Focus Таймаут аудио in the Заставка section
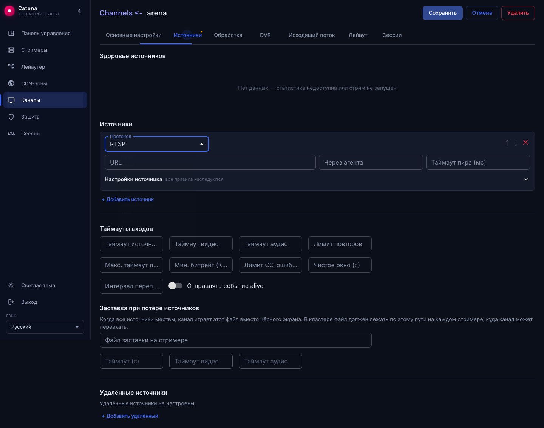 270,361
